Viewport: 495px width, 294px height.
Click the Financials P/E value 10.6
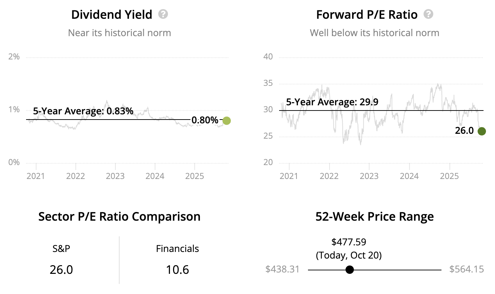pyautogui.click(x=177, y=270)
